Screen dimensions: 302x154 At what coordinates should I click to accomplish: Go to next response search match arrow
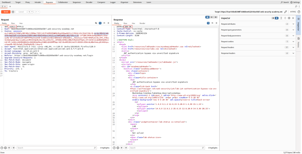tap(126, 148)
